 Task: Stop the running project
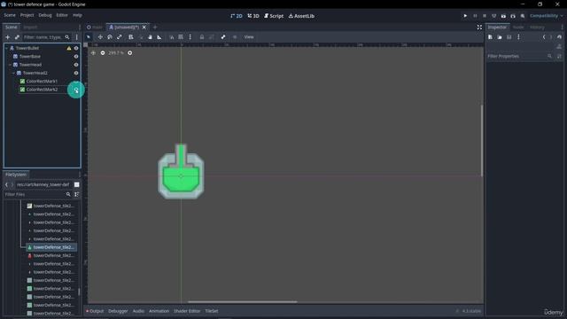coord(485,16)
